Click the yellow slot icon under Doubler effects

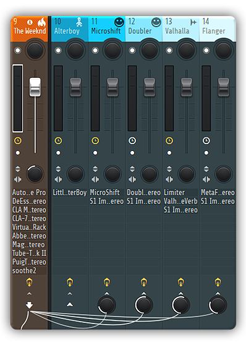[144, 282]
